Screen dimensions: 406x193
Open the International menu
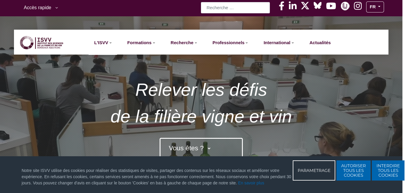(278, 43)
